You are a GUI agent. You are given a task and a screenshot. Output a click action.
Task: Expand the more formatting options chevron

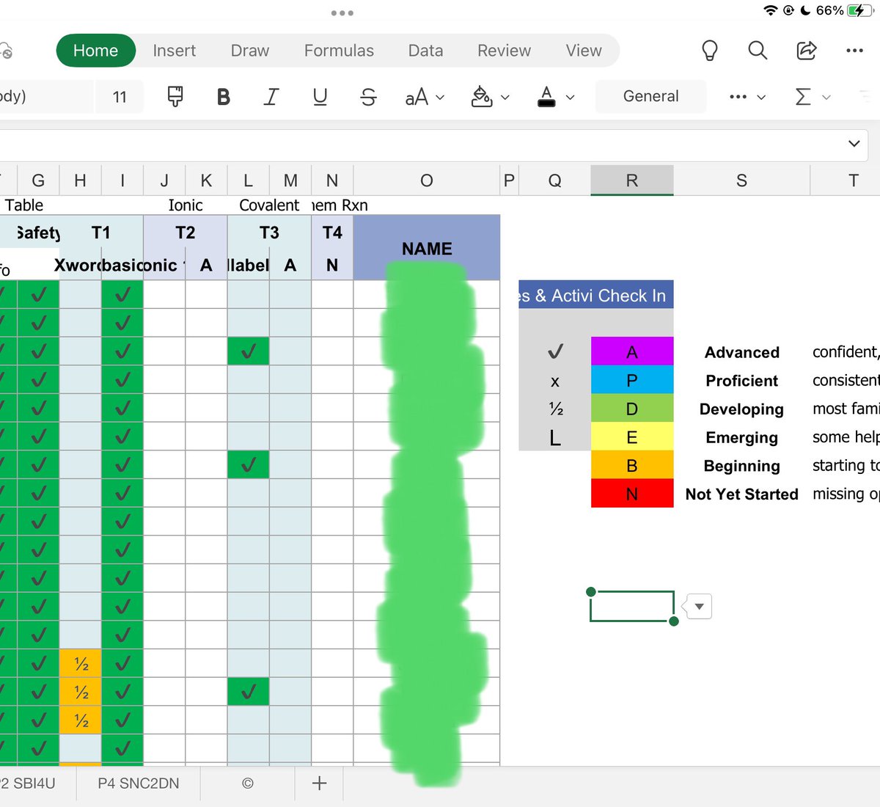click(x=761, y=97)
